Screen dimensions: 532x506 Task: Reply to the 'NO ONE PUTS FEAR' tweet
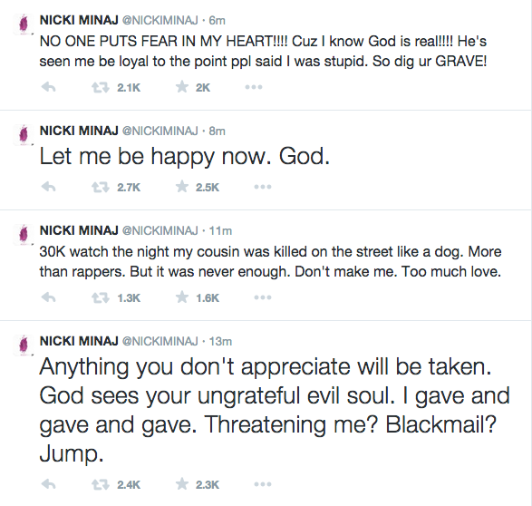[48, 88]
